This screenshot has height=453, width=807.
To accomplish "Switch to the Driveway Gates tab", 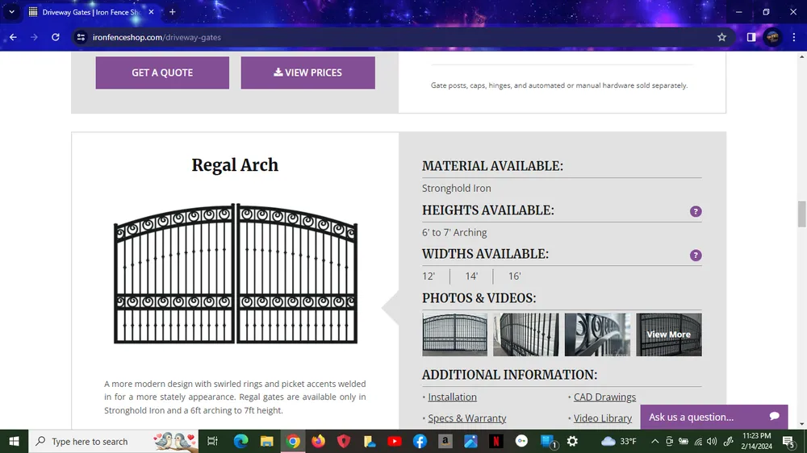I will [89, 12].
